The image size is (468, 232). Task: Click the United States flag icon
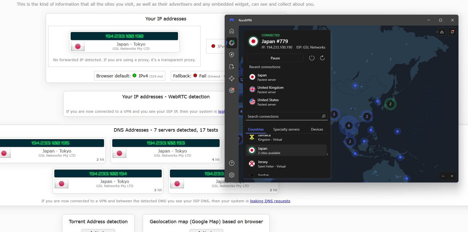coord(252,102)
